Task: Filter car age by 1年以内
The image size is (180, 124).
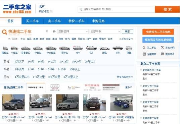Action: click(x=19, y=69)
